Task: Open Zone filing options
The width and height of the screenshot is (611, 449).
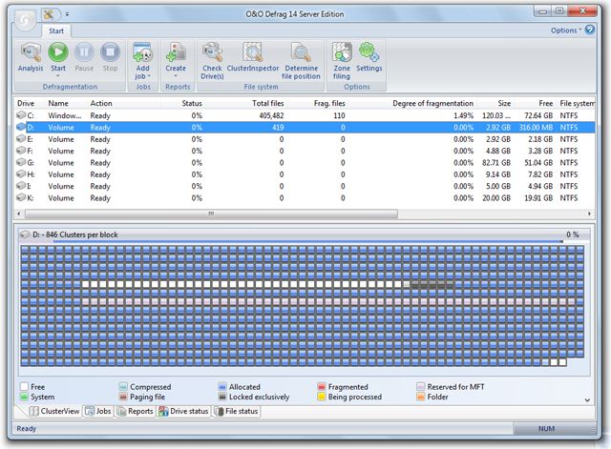Action: tap(342, 61)
